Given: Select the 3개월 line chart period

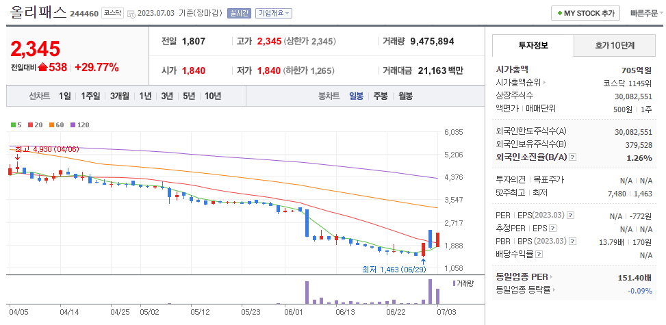Looking at the screenshot, I should (x=119, y=96).
